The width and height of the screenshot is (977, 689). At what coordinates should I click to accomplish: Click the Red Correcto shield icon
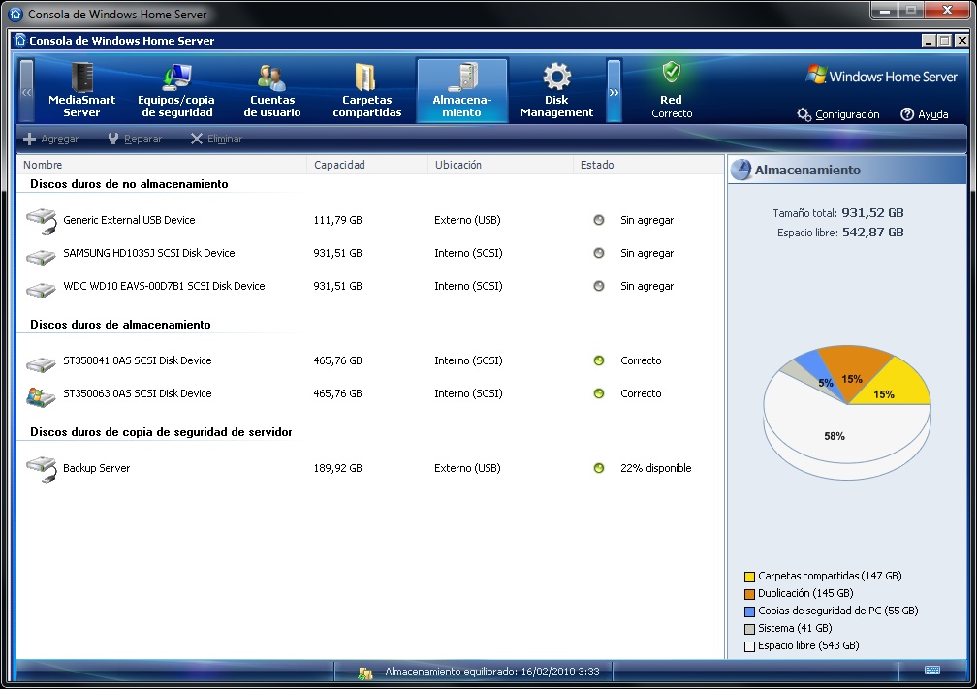click(671, 73)
